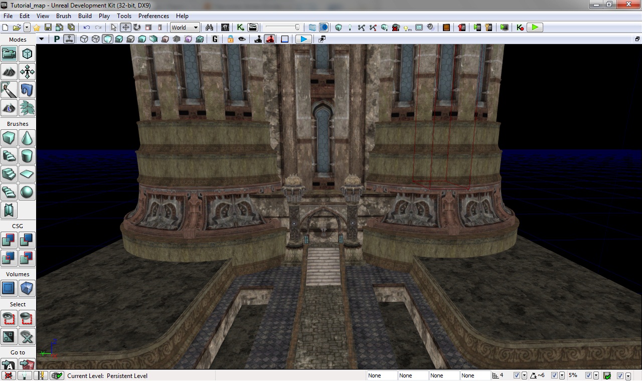Click the CSG Subtract button

click(27, 240)
